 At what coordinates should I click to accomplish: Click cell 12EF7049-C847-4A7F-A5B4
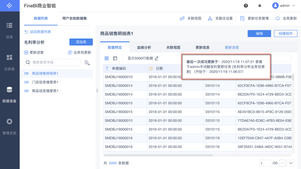click(264, 138)
